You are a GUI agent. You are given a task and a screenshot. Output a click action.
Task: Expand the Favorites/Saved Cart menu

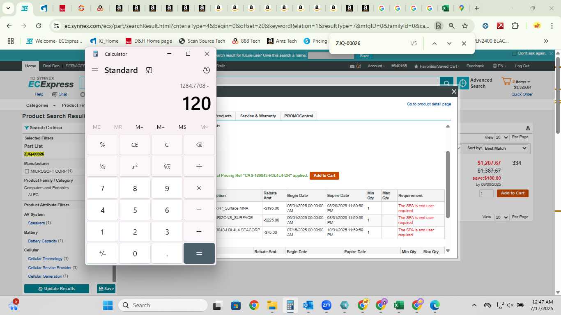[x=437, y=66]
